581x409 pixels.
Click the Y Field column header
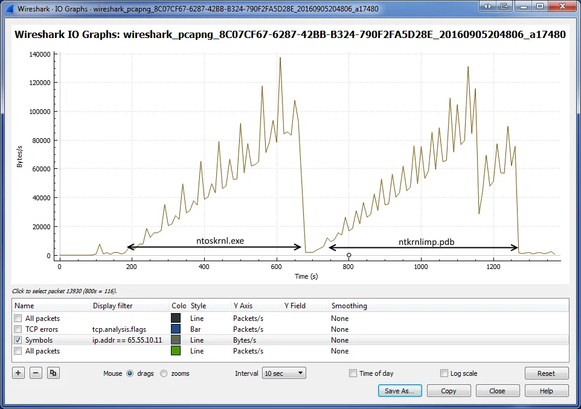point(306,306)
